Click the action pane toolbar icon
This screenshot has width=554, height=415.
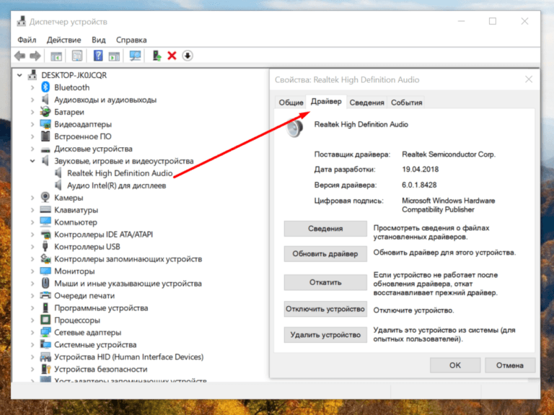coord(114,56)
